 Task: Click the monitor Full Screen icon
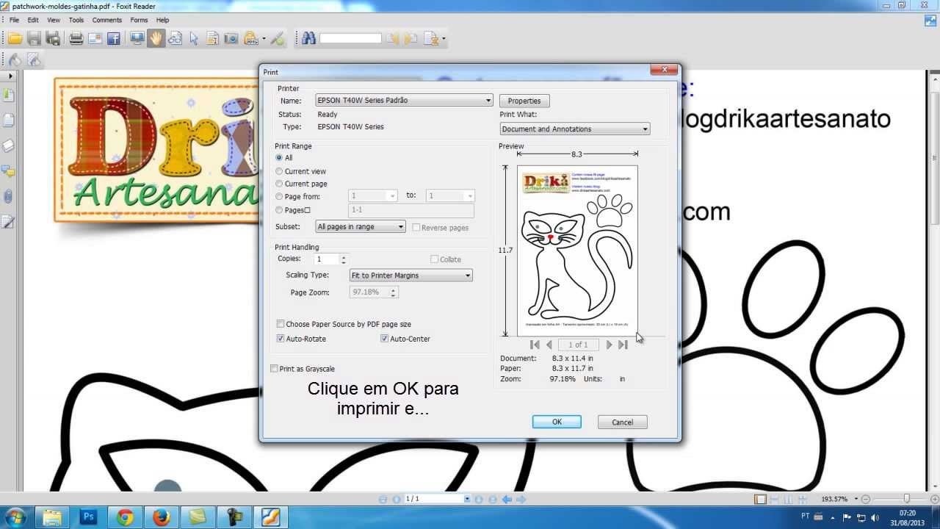pos(137,38)
